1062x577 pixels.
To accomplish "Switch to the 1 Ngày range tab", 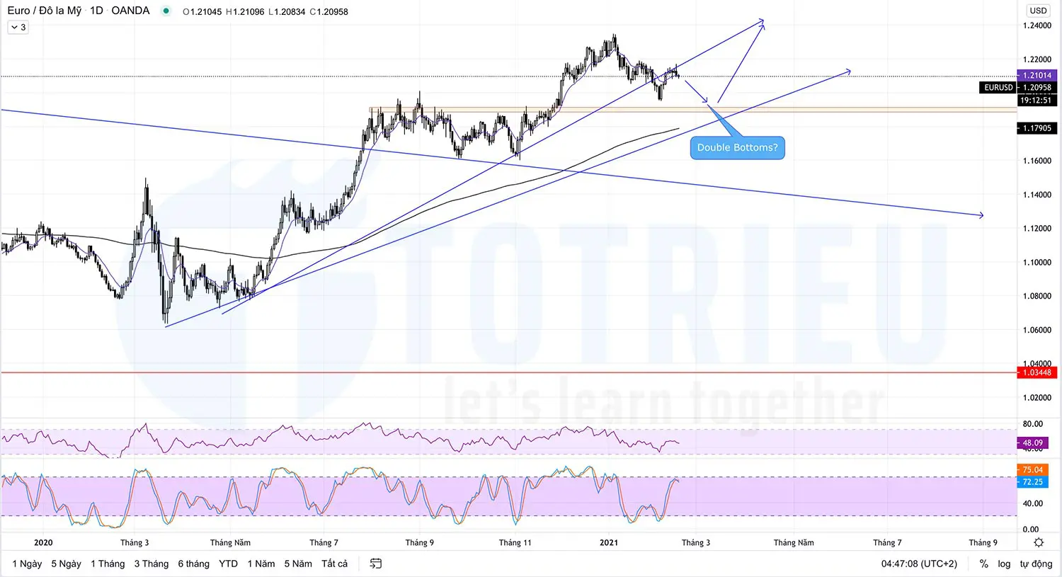I will pos(26,564).
